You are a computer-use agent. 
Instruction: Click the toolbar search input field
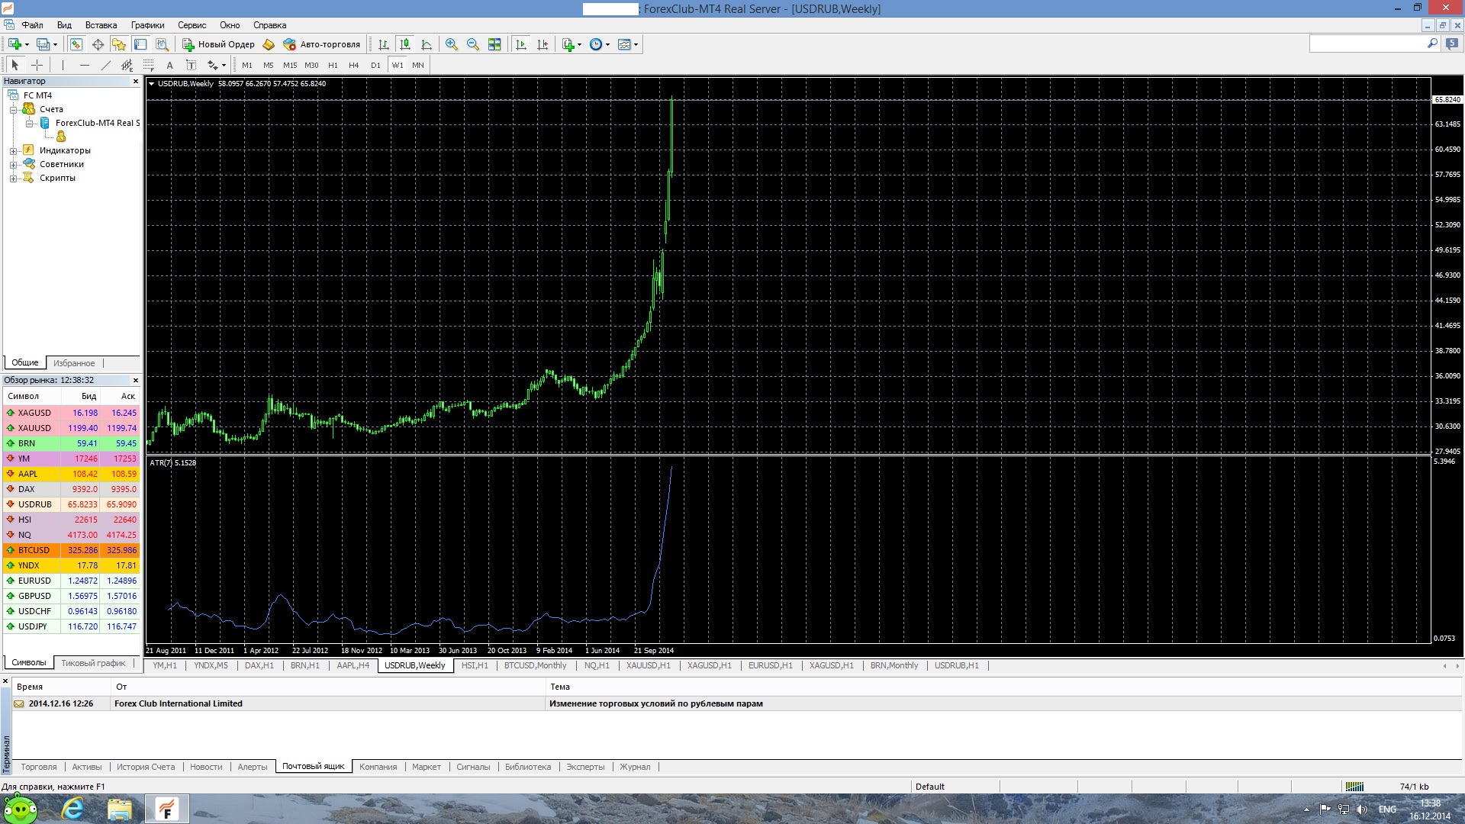pos(1367,44)
